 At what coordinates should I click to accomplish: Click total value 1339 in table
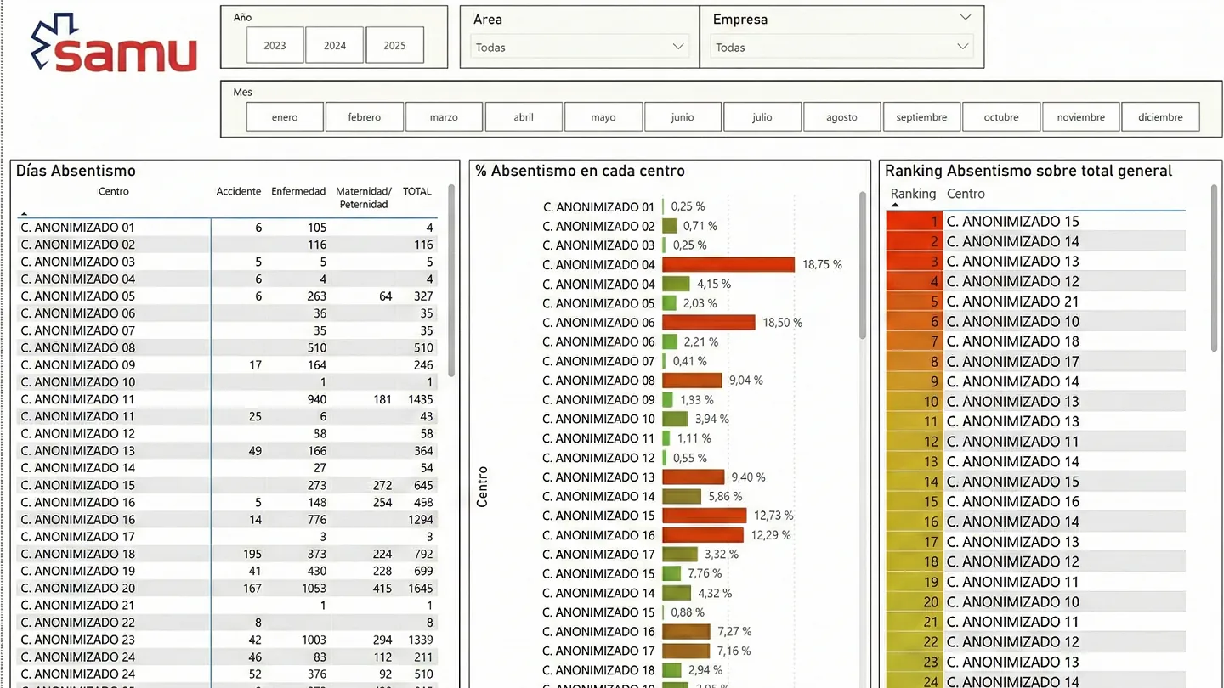coord(420,640)
